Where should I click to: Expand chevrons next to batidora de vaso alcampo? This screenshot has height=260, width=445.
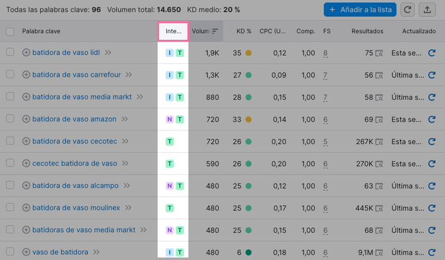126,185
